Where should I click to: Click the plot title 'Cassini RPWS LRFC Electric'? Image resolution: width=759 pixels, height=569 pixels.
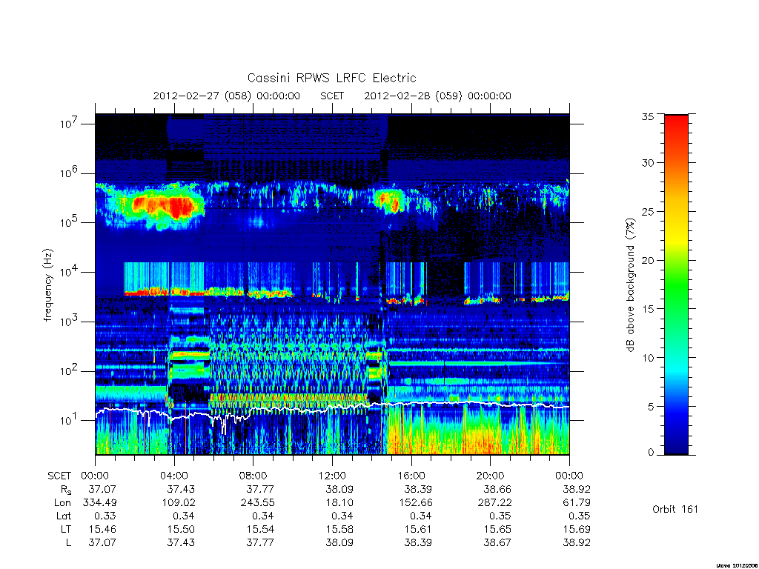(331, 78)
